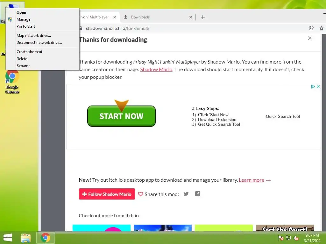Click Follow Shadow Mario button
This screenshot has height=244, width=326.
click(x=107, y=194)
